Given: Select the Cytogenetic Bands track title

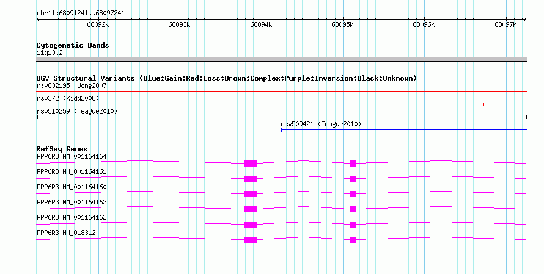Looking at the screenshot, I should (73, 45).
